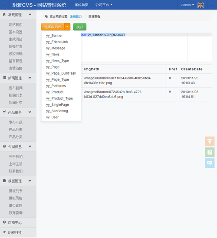
Task: Click the scroll-to-top arrow icon
Action: 210,141
